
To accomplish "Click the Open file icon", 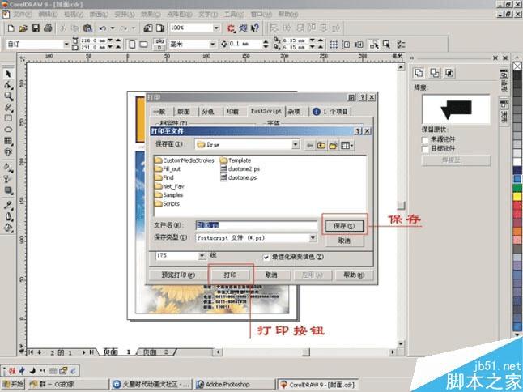I will pyautogui.click(x=23, y=28).
